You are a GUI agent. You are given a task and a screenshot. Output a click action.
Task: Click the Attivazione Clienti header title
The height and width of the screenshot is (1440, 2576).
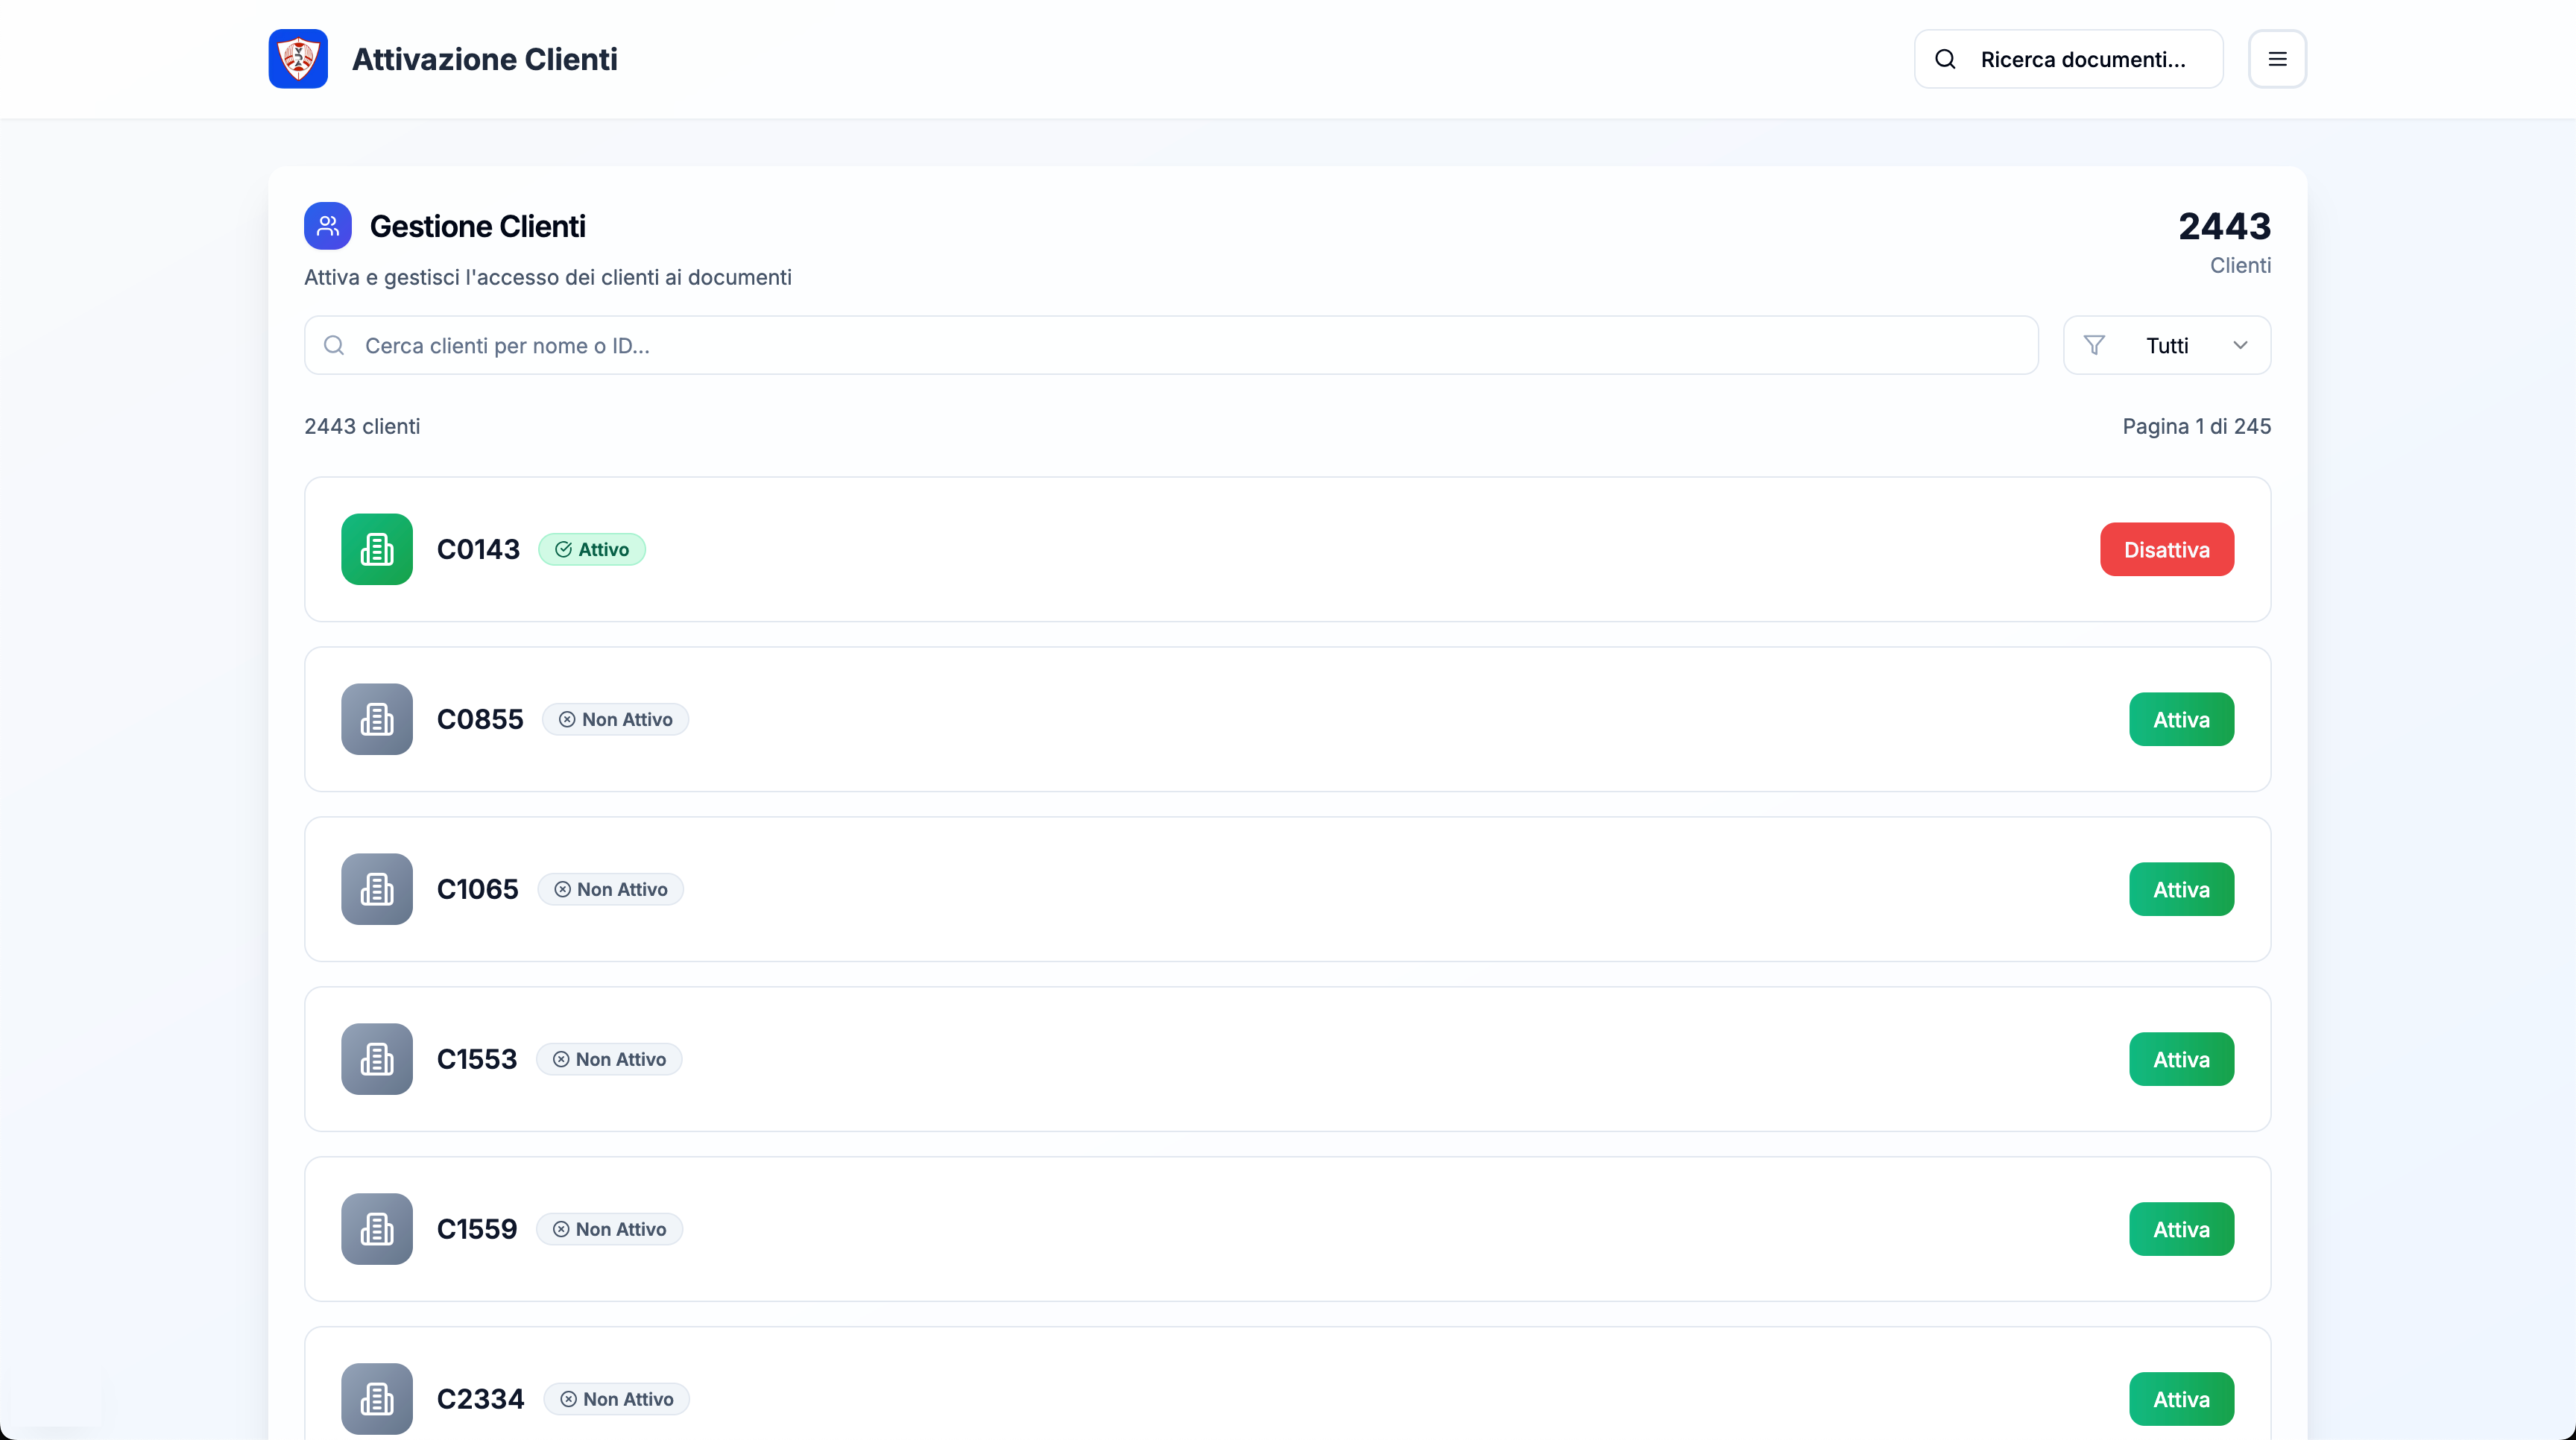pos(484,59)
